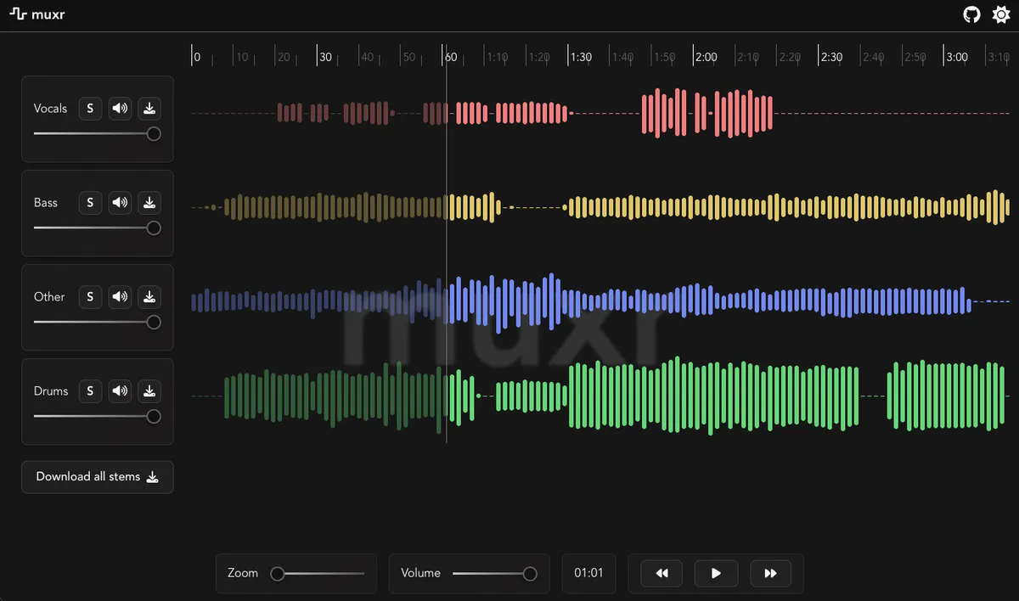This screenshot has height=601, width=1019.
Task: Skip forward with the fast-forward button
Action: click(770, 574)
